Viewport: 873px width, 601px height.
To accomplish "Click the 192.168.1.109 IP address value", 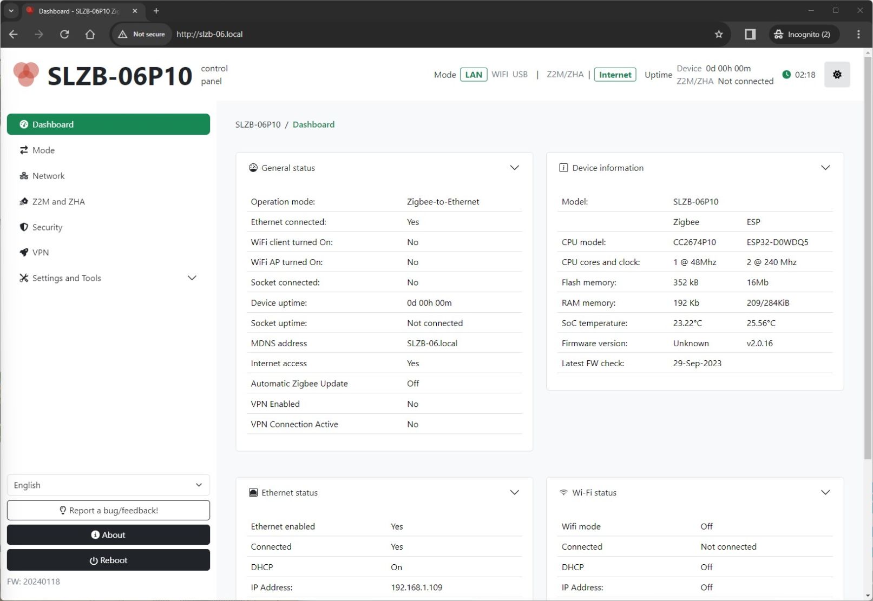I will point(416,587).
